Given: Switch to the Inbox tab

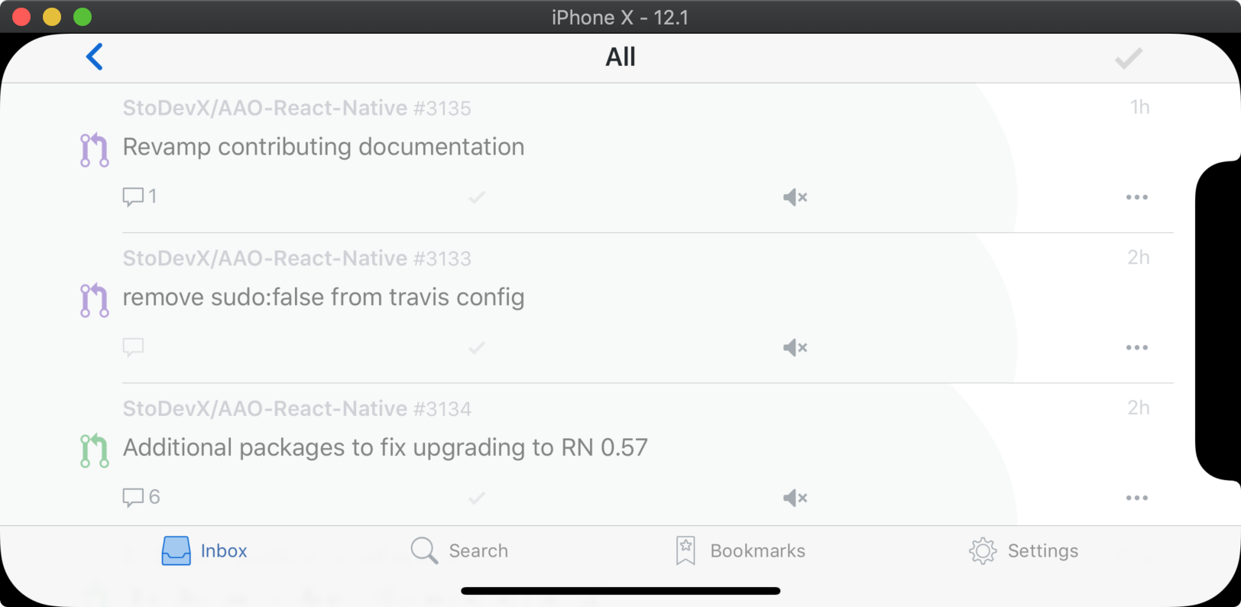Looking at the screenshot, I should point(204,550).
